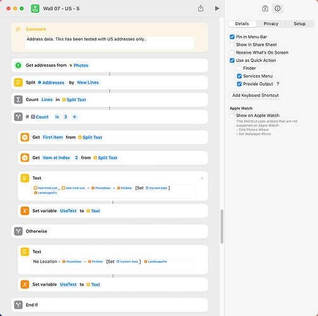Click the shortcut details info icon
Image resolution: width=318 pixels, height=316 pixels.
tap(277, 8)
